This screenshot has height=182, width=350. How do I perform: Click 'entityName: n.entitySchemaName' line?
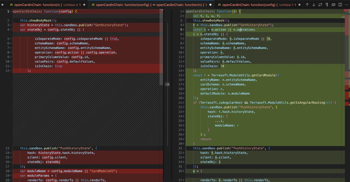tap(229, 80)
